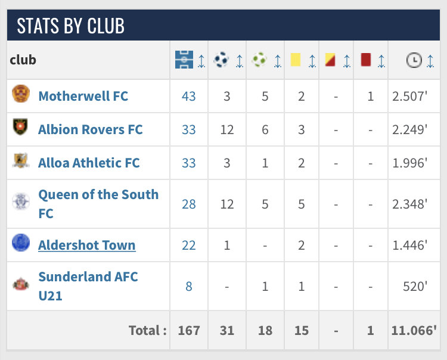
Task: Click the Alloa Athletic FC crest
Action: pyautogui.click(x=21, y=162)
